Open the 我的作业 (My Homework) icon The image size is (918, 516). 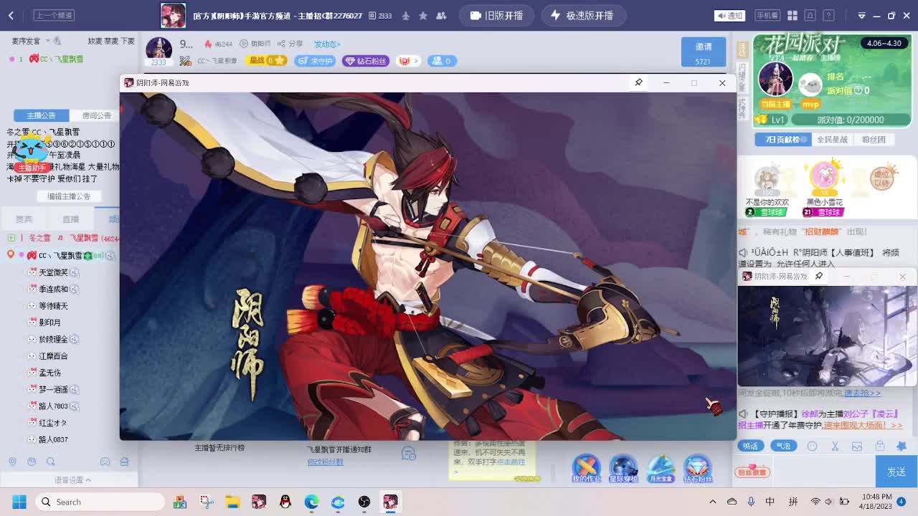586,468
